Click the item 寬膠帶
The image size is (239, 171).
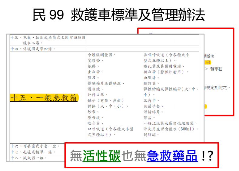pyautogui.click(x=94, y=61)
